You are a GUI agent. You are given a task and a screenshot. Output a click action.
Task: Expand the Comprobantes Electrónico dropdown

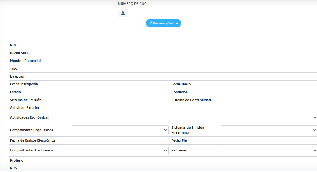[120, 151]
